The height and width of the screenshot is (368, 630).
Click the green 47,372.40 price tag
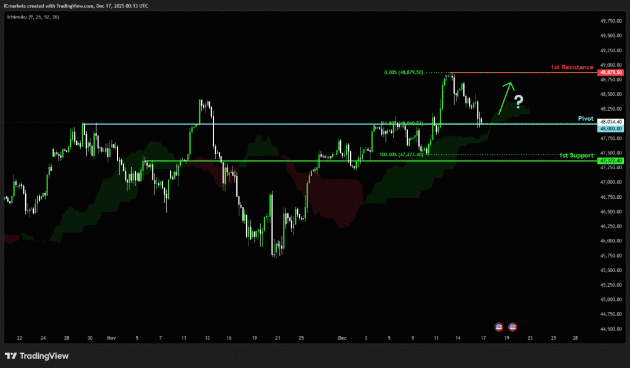[x=611, y=161]
